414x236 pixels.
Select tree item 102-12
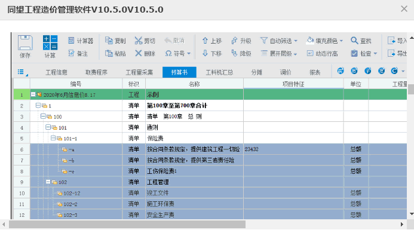point(69,193)
